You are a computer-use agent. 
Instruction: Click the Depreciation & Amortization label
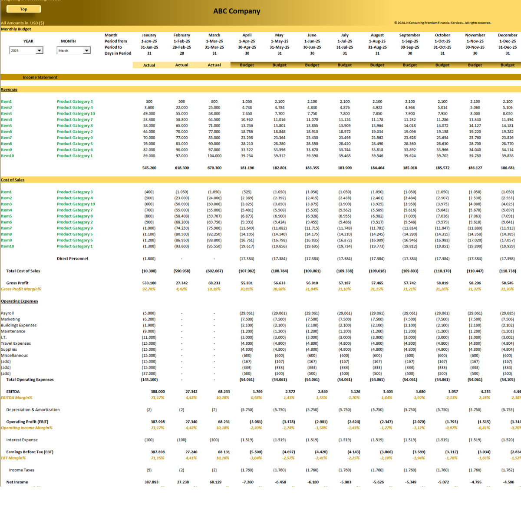[x=33, y=410]
